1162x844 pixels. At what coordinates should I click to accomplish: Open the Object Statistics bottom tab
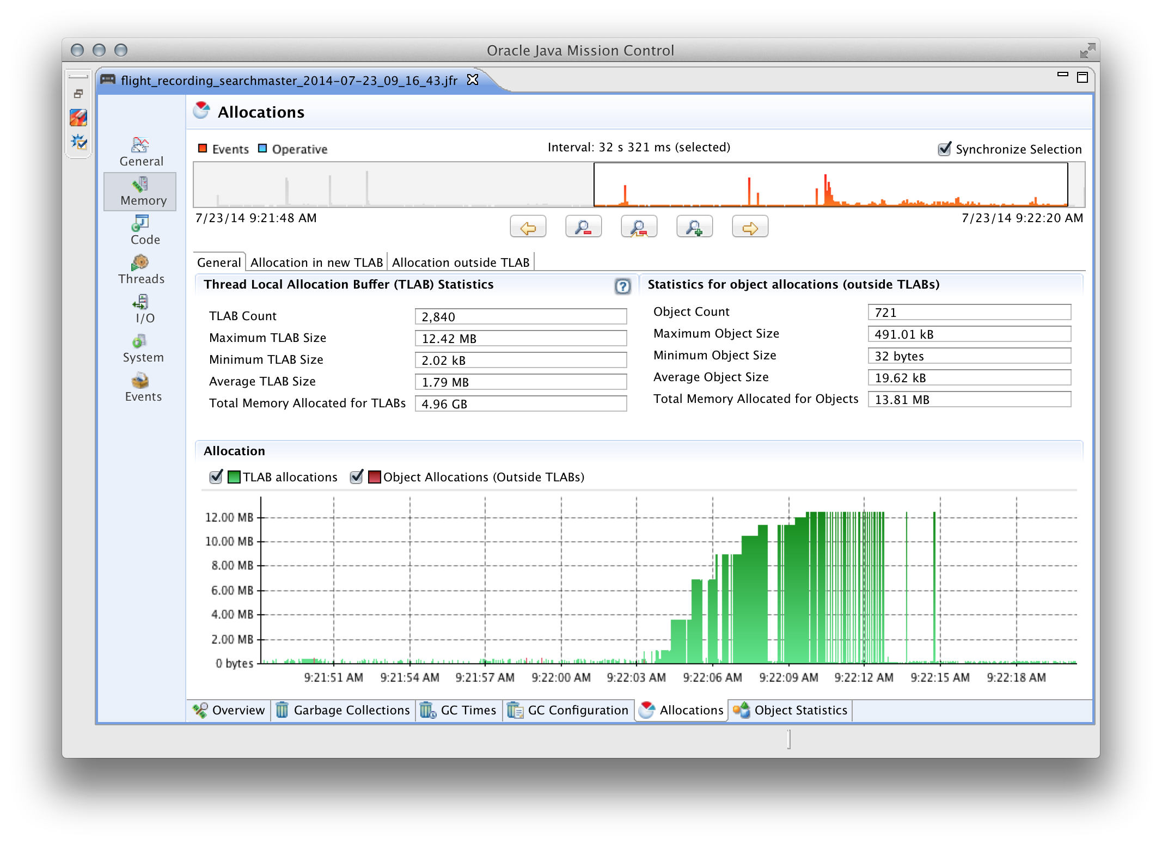click(x=790, y=710)
